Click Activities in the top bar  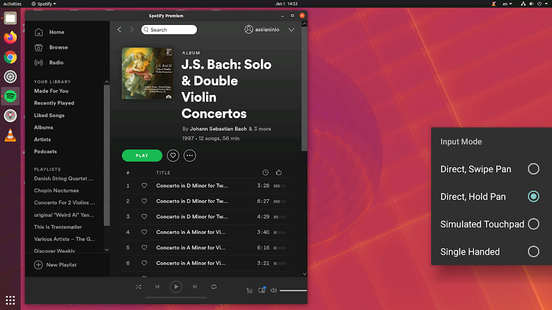click(12, 4)
